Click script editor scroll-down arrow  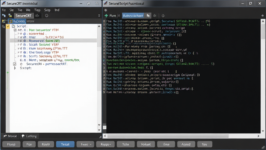point(263,131)
